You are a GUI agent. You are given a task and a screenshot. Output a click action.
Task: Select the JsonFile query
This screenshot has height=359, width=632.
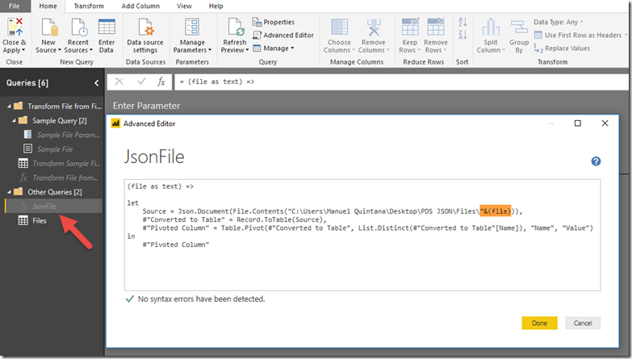click(53, 207)
